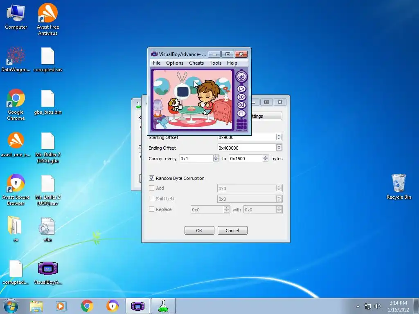
Task: Select the vba config file icon
Action: coord(48,229)
